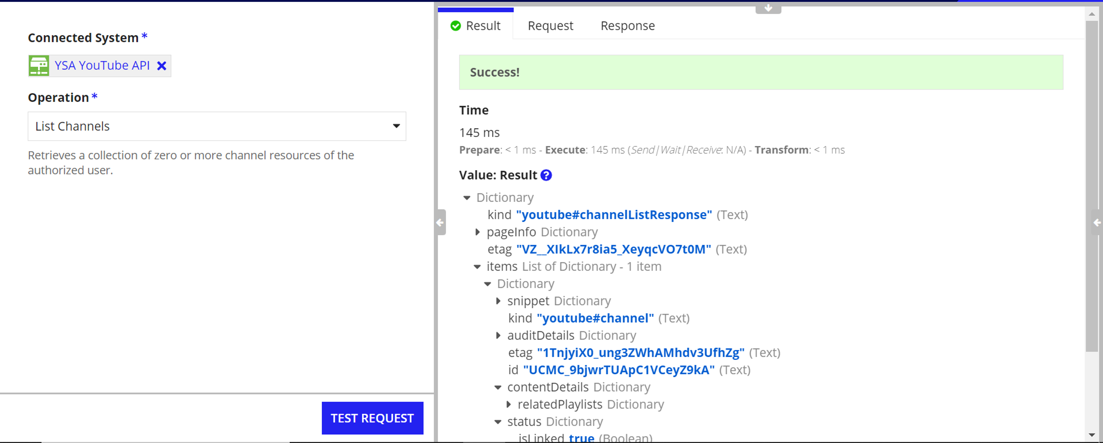Click the green success checkmark icon
This screenshot has width=1103, height=443.
coord(456,26)
